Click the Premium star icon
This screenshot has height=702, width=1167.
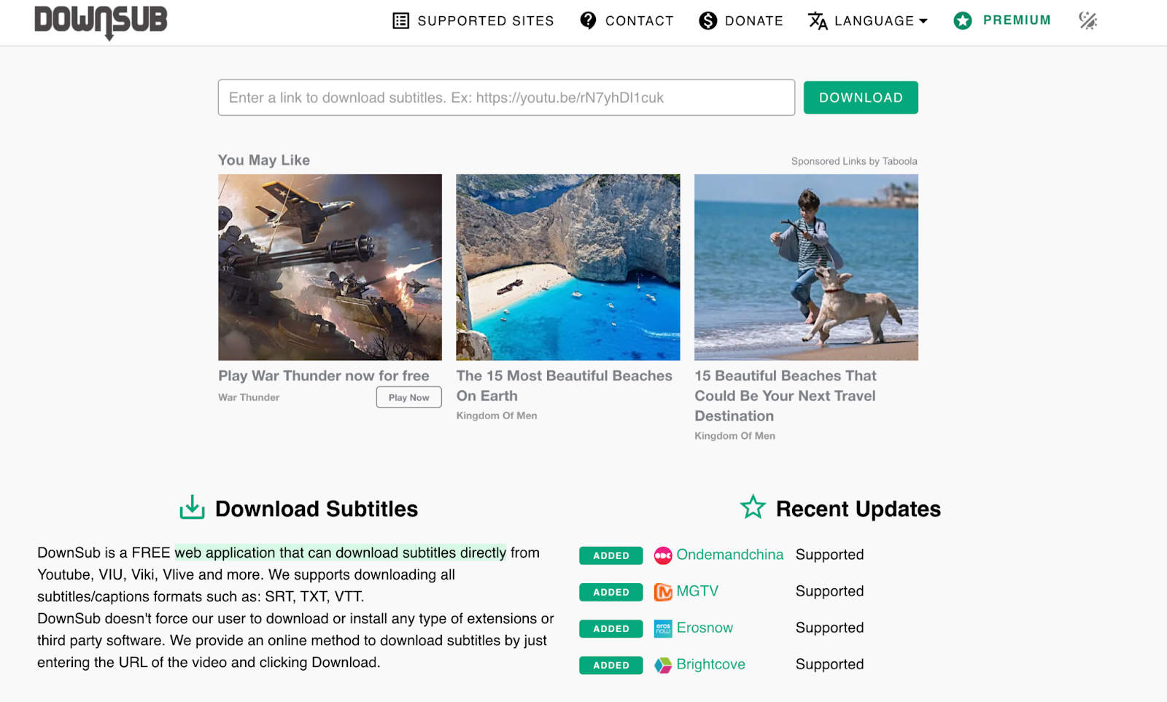(x=963, y=20)
